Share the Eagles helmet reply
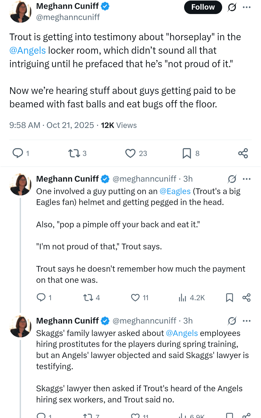The height and width of the screenshot is (418, 261). pyautogui.click(x=246, y=297)
